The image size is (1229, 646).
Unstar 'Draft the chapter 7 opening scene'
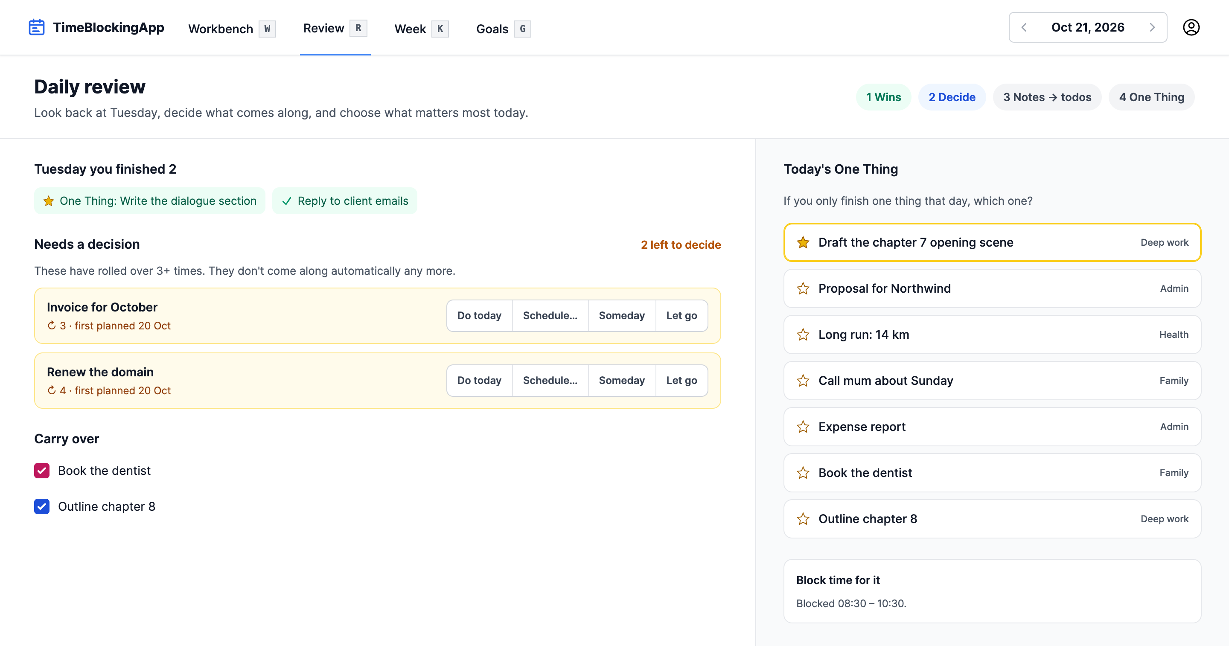pyautogui.click(x=803, y=242)
